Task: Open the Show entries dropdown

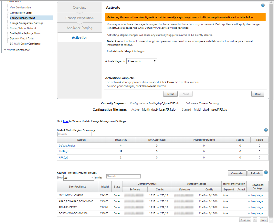Action: point(78,178)
